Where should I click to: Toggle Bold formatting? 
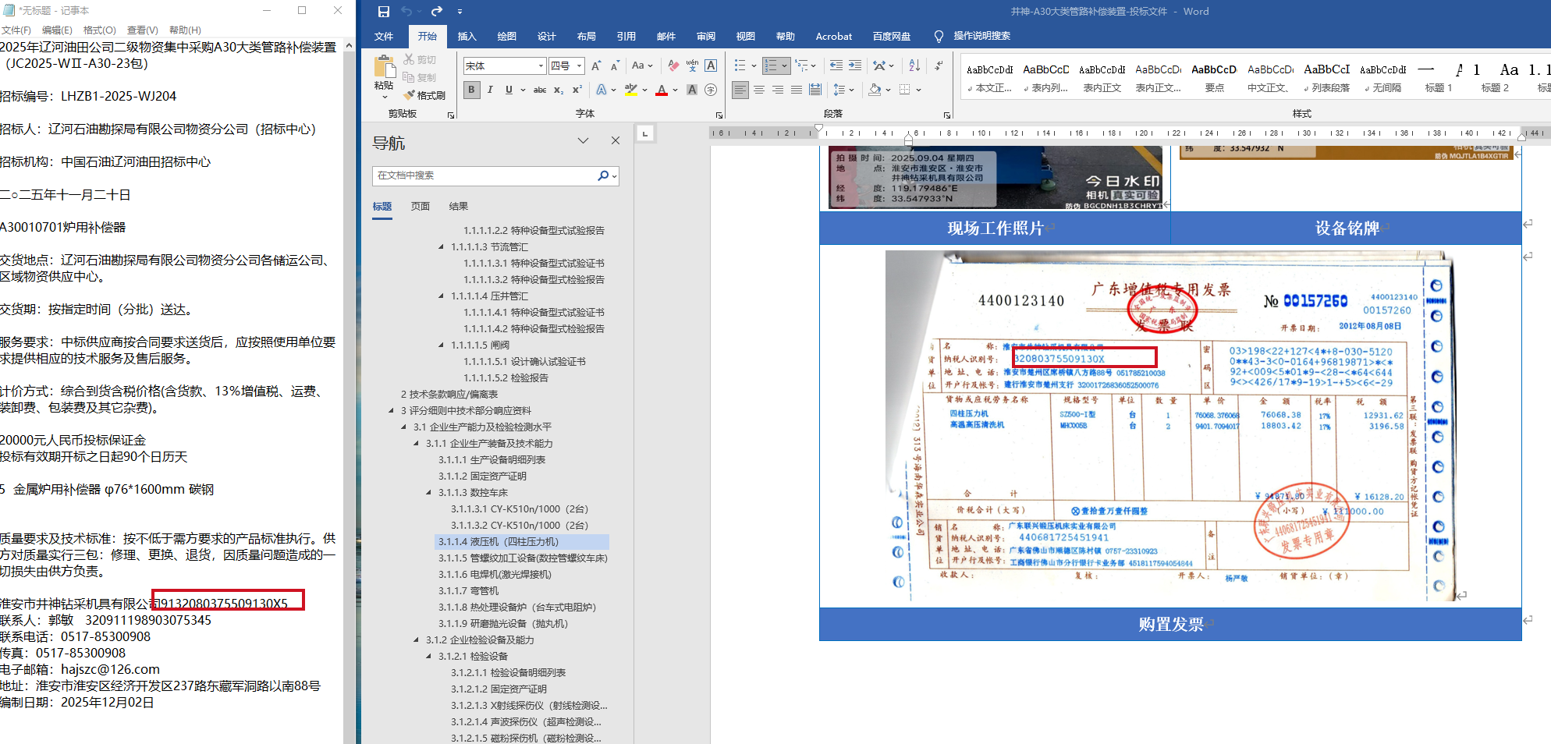point(471,90)
